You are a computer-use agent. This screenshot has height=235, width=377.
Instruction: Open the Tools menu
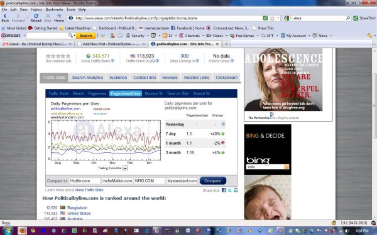[x=70, y=9]
